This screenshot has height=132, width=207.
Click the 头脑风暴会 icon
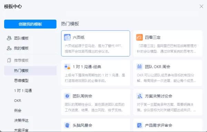67,125
